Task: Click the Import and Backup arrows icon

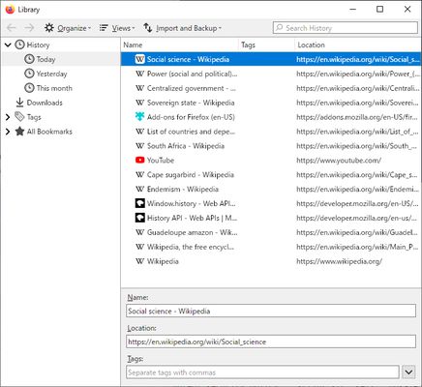Action: click(148, 28)
